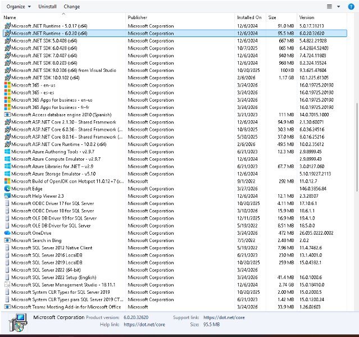Select Microsoft ASP.NET Core Runtime 10.0.2 row
Viewport: 359px width, 337px height.
[x=175, y=144]
